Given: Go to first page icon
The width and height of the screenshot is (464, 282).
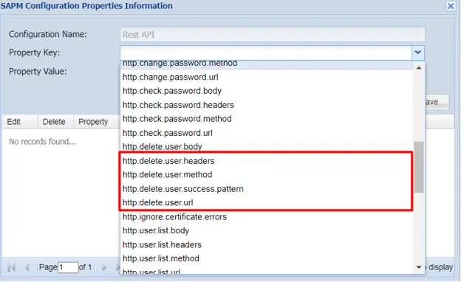Looking at the screenshot, I should [x=11, y=267].
